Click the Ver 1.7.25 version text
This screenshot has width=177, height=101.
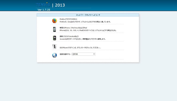44,10
